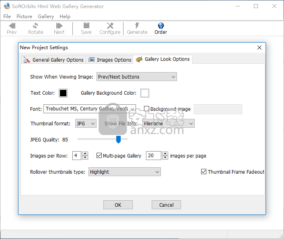Image resolution: width=284 pixels, height=239 pixels.
Task: Switch to Images Options tab
Action: 109,60
